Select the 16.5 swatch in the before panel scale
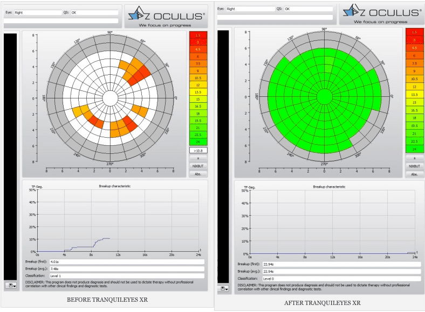 click(198, 107)
